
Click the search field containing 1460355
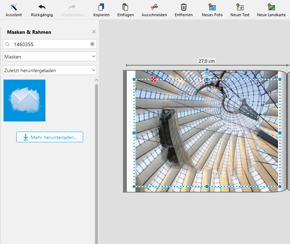tap(49, 44)
